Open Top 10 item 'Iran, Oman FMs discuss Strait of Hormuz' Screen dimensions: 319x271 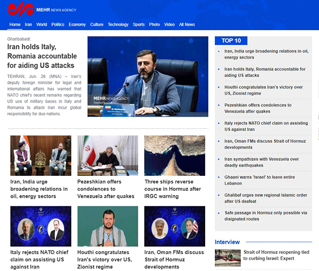tap(265, 144)
